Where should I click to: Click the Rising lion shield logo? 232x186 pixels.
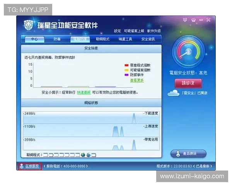[x=28, y=25]
